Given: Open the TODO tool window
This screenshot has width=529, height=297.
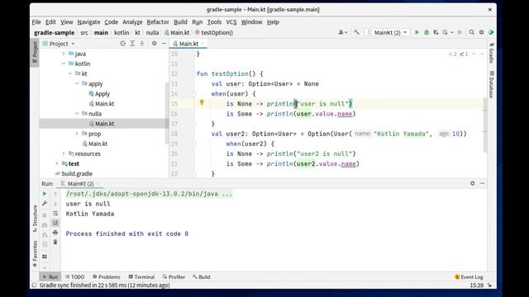Looking at the screenshot, I should (x=75, y=277).
